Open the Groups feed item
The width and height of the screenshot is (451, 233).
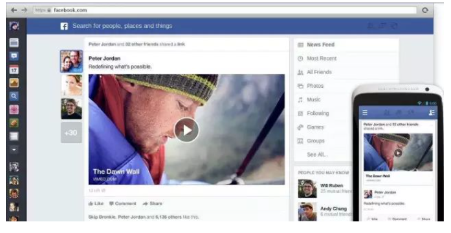(316, 141)
